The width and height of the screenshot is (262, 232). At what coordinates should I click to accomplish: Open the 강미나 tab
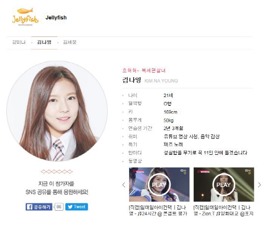(19, 42)
